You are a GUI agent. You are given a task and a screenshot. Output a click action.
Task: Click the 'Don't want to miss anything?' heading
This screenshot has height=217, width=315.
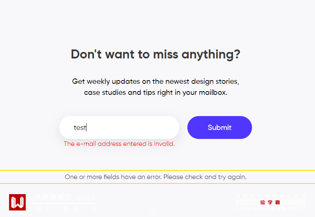pyautogui.click(x=155, y=54)
